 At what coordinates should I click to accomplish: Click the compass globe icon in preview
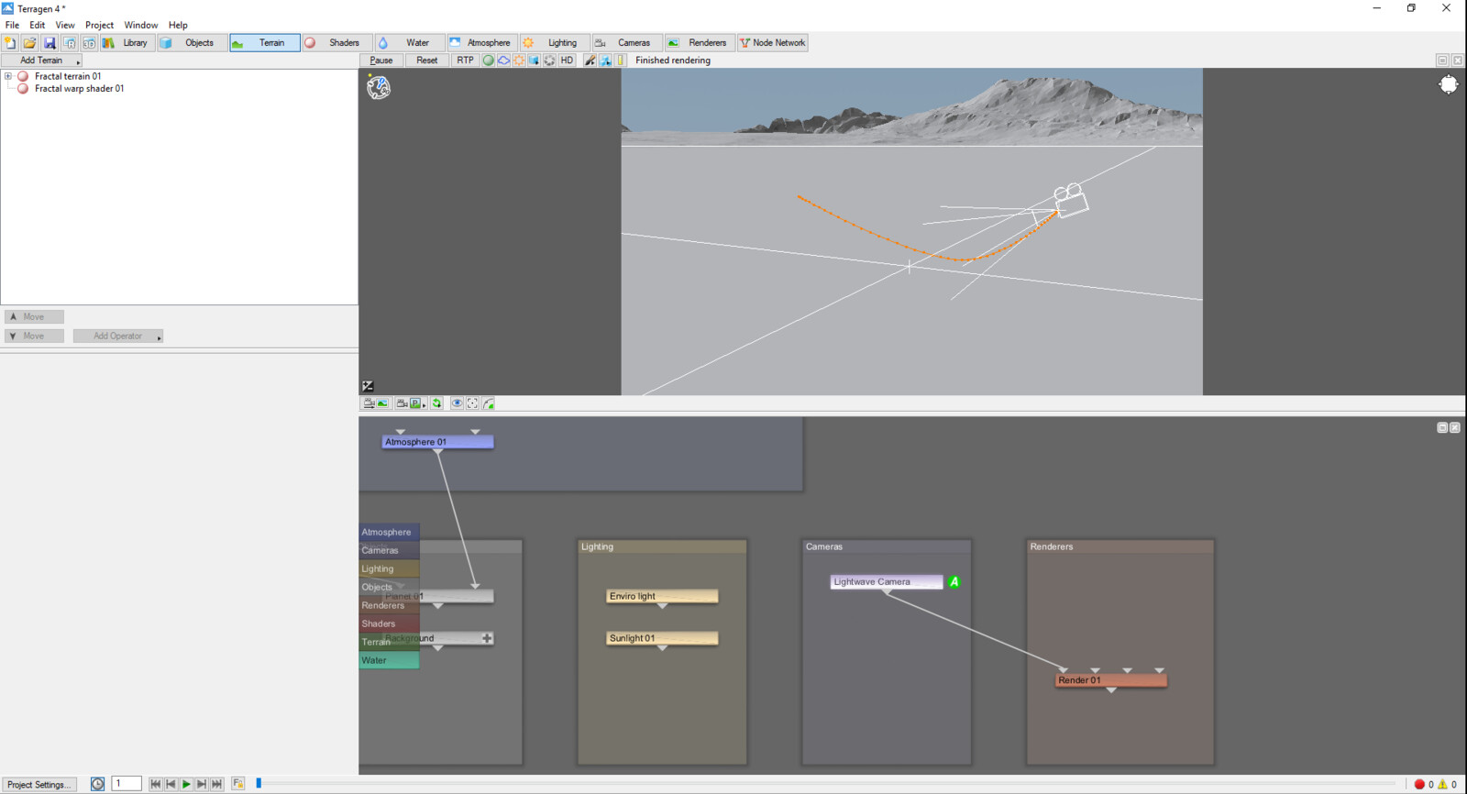[x=379, y=87]
